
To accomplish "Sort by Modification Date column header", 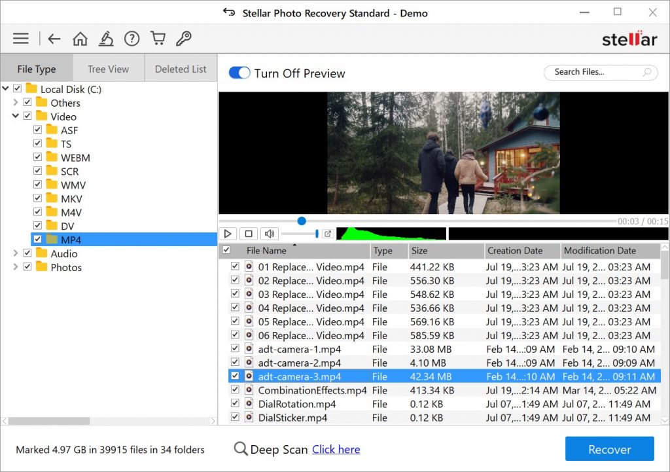I will click(x=610, y=251).
